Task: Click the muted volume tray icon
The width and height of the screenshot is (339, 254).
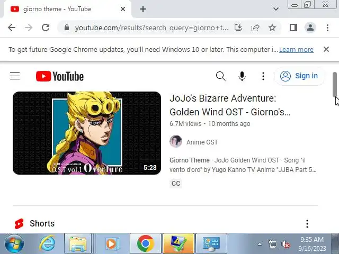Action: [286, 244]
